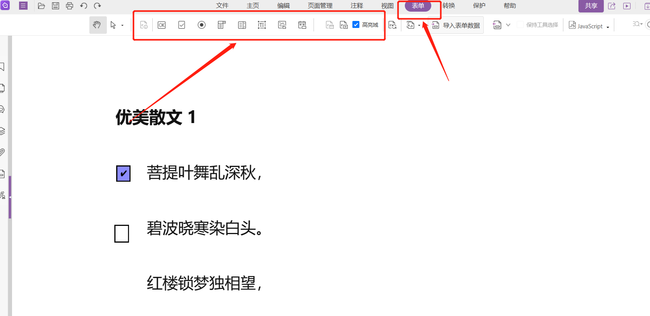
Task: Add a combo box form field
Action: coord(222,25)
